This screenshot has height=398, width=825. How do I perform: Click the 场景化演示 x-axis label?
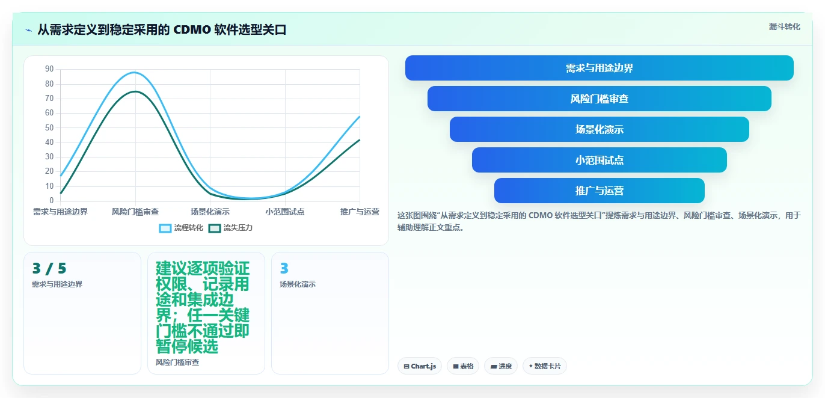pos(210,212)
